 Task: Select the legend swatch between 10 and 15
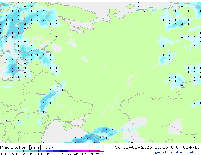(x=42, y=151)
